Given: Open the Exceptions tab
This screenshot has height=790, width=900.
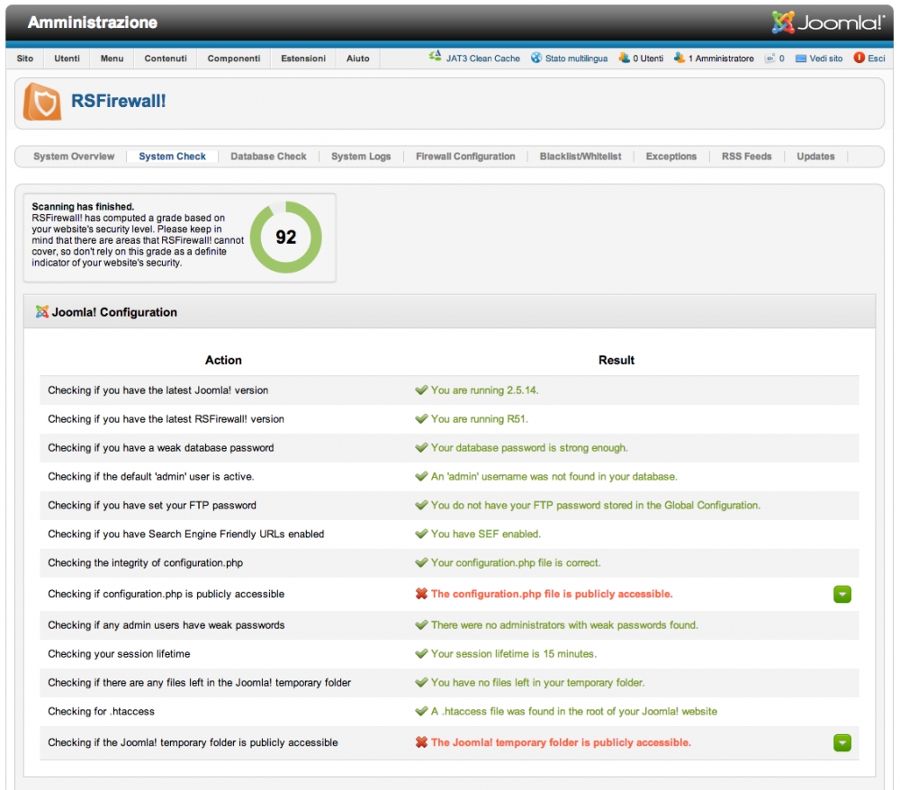Looking at the screenshot, I should click(x=671, y=156).
